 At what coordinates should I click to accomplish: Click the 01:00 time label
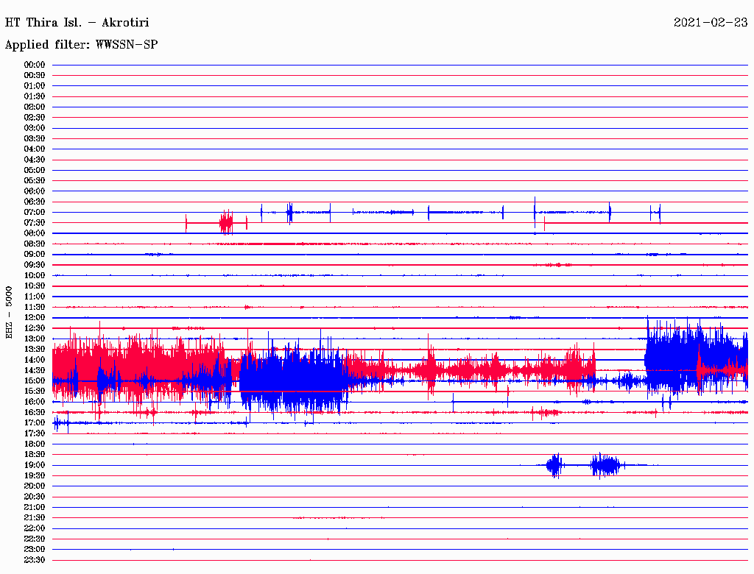(35, 86)
